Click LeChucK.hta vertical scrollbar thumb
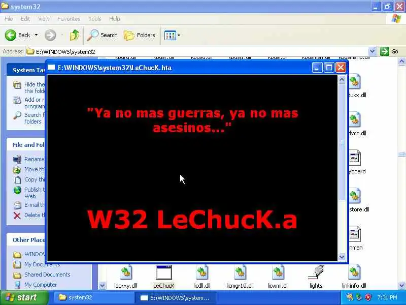 (342, 142)
